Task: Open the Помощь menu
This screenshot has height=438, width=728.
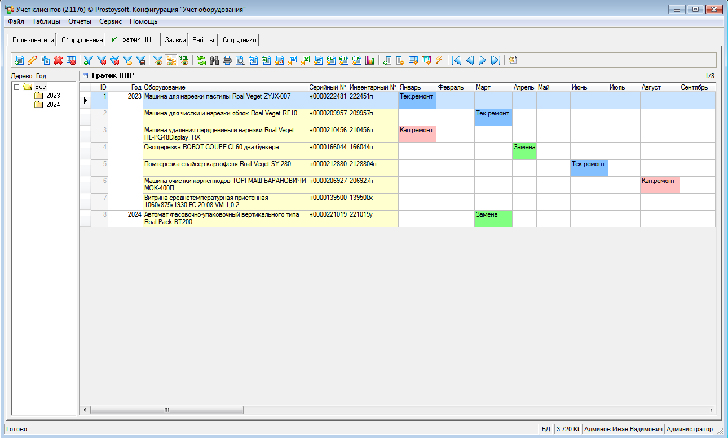Action: [143, 21]
